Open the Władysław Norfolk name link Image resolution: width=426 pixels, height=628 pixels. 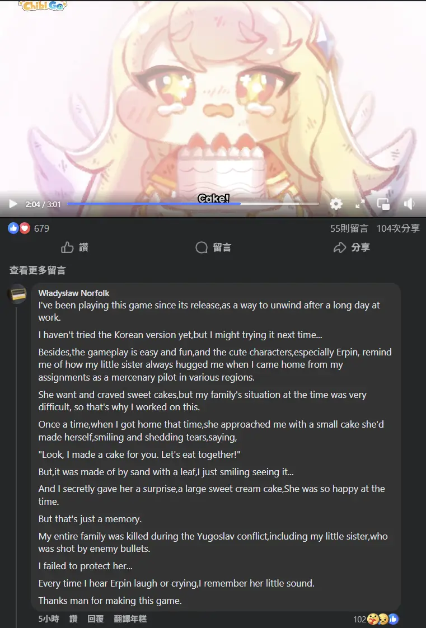click(x=74, y=293)
